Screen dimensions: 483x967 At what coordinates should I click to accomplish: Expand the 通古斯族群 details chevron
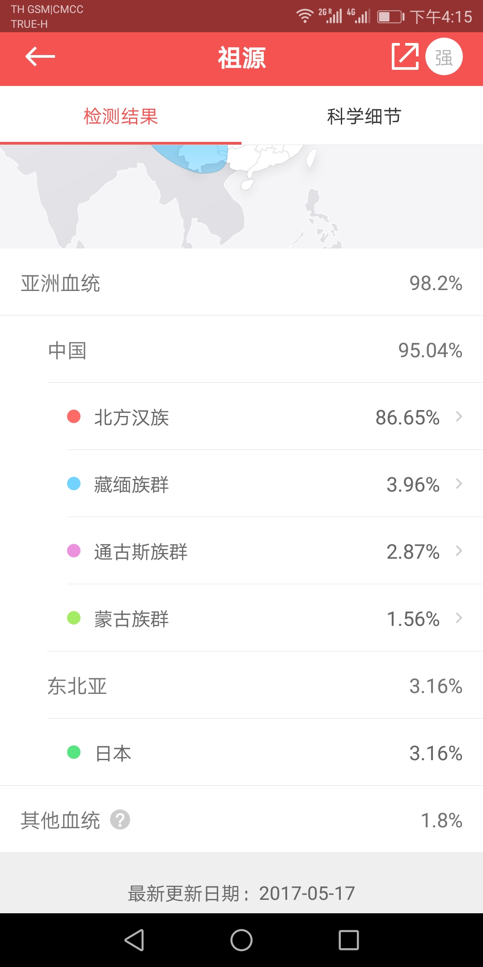coord(458,551)
